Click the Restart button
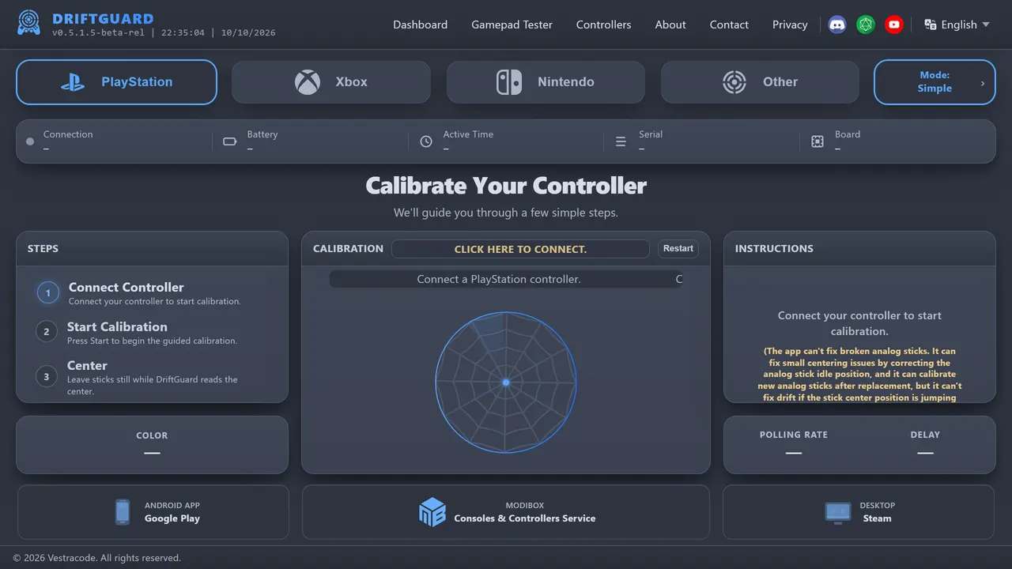This screenshot has width=1012, height=569. (678, 249)
